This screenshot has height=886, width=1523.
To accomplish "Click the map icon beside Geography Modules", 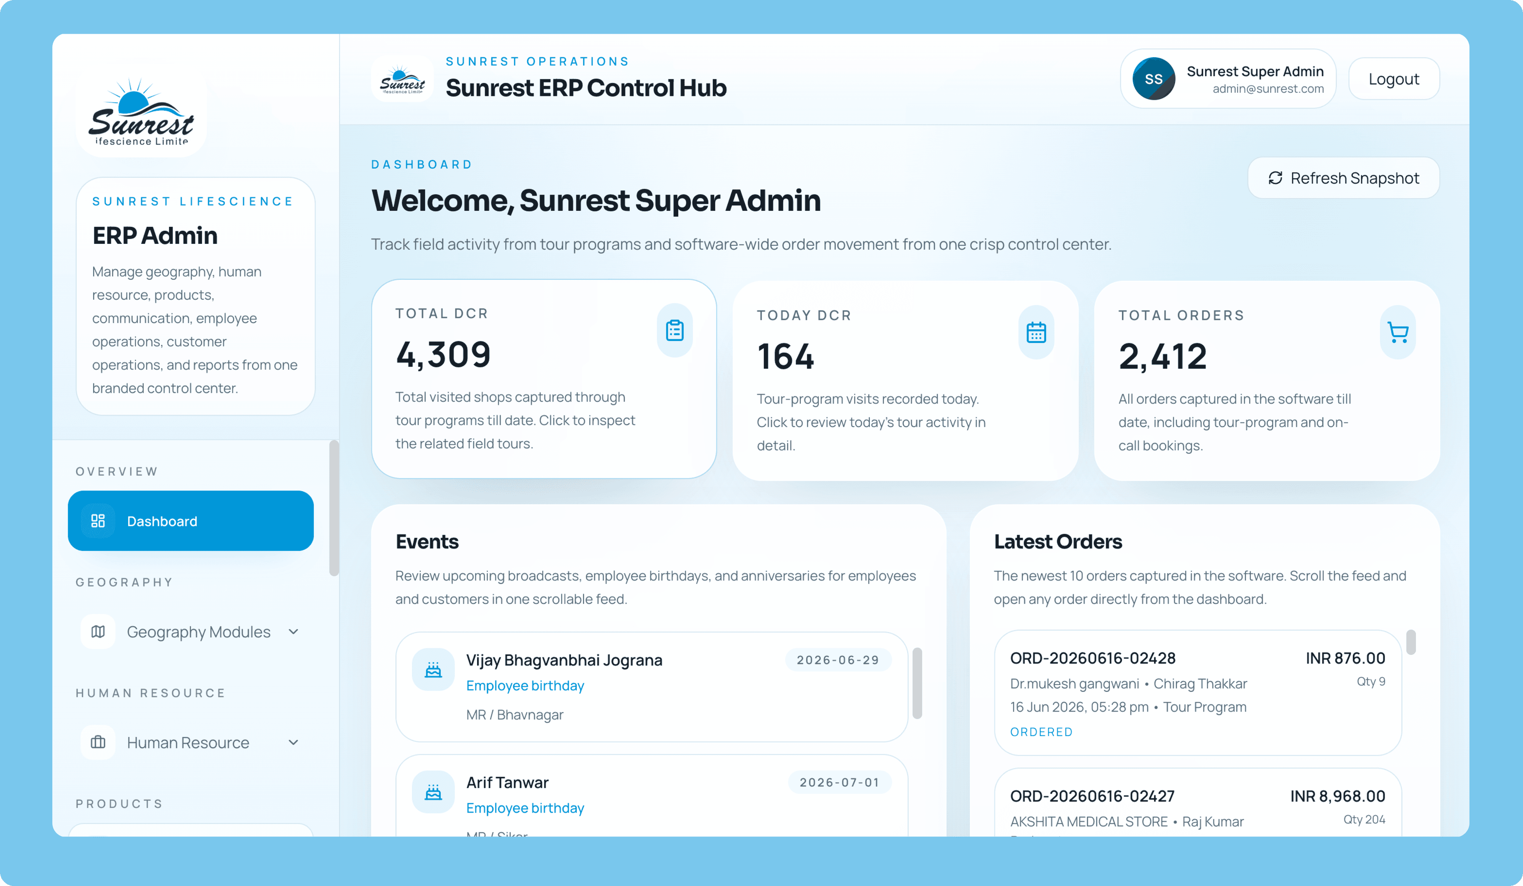I will point(98,632).
